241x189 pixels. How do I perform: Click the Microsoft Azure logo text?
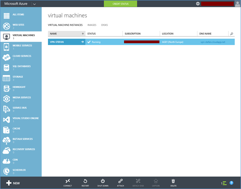[16, 4]
